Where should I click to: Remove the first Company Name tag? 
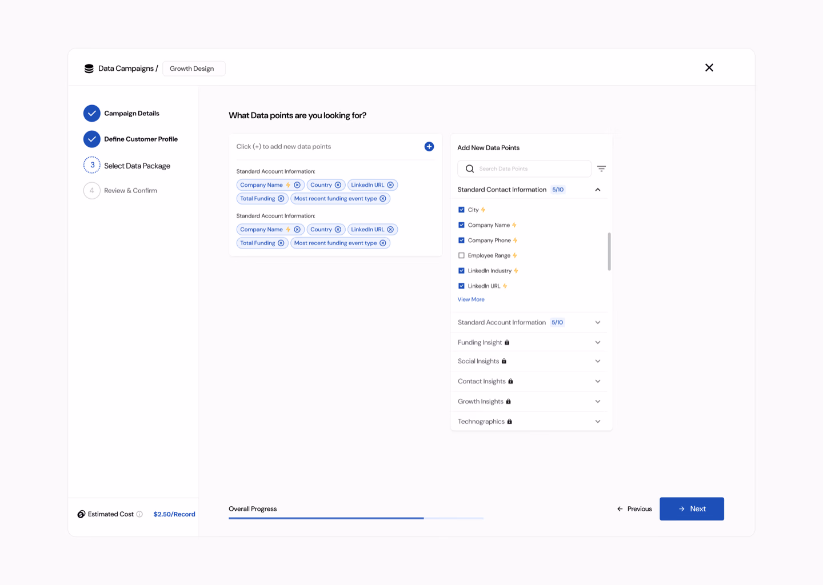tap(297, 185)
